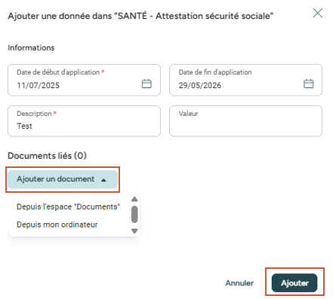Collapse the Ajouter un document dropdown
The height and width of the screenshot is (299, 333).
(x=63, y=179)
